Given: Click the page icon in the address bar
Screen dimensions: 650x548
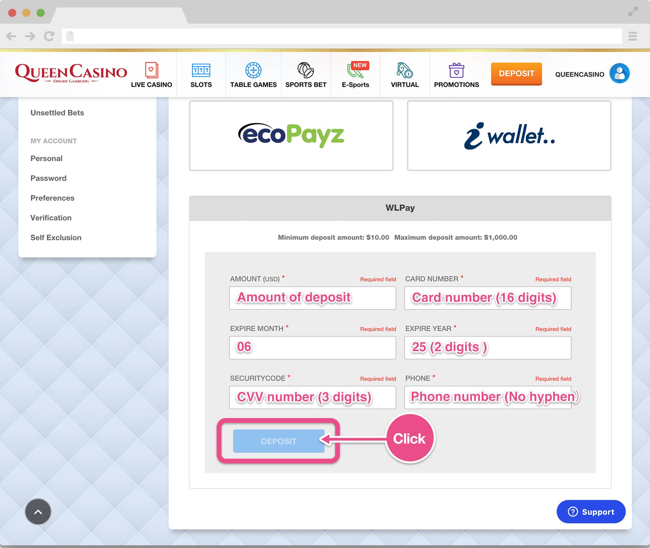Looking at the screenshot, I should pyautogui.click(x=70, y=36).
